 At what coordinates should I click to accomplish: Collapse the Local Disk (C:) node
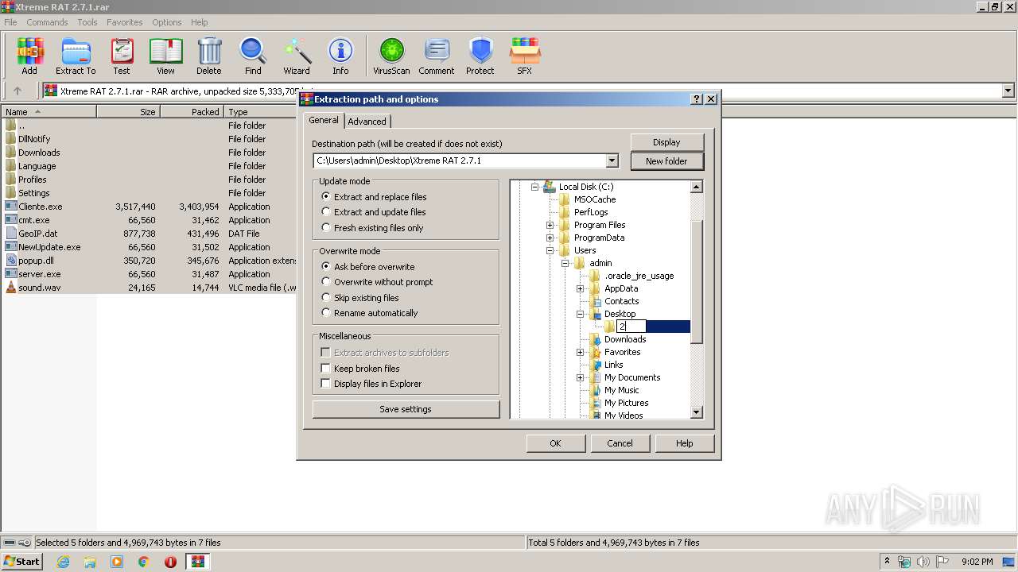click(534, 187)
